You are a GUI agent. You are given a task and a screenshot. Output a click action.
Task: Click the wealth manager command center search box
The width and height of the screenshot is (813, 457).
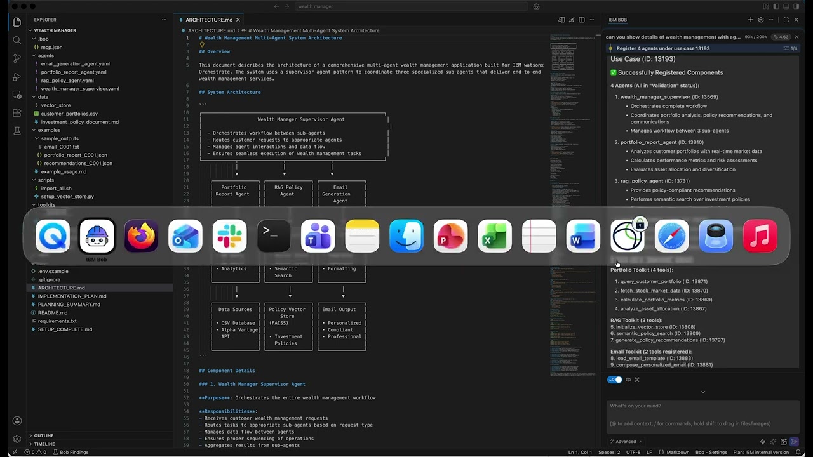coord(410,6)
